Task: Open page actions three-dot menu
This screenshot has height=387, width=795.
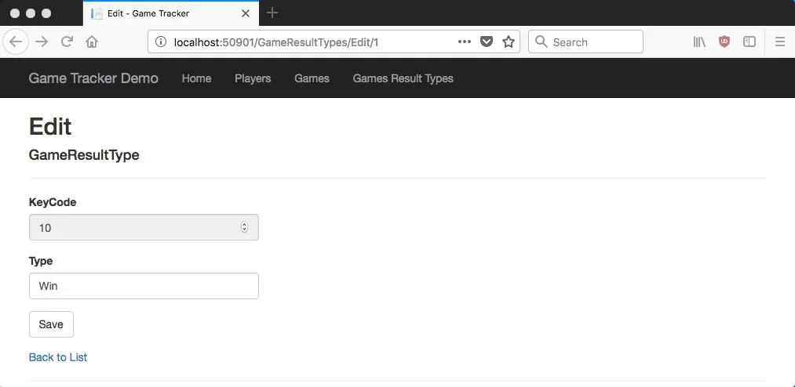Action: point(465,42)
